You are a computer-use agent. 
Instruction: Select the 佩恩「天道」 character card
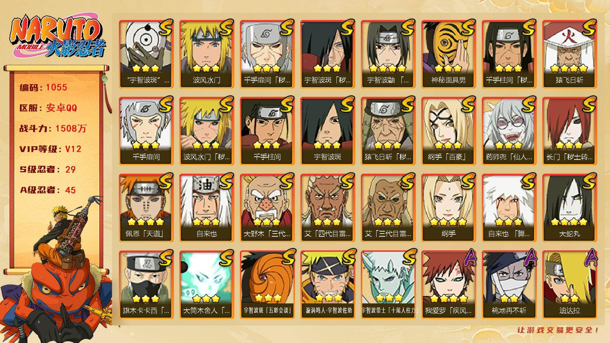click(146, 208)
